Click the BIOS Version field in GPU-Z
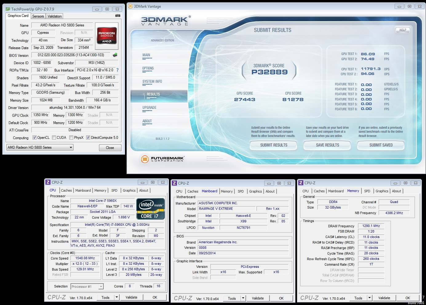Viewport: 426px width, 305px height. click(x=71, y=55)
